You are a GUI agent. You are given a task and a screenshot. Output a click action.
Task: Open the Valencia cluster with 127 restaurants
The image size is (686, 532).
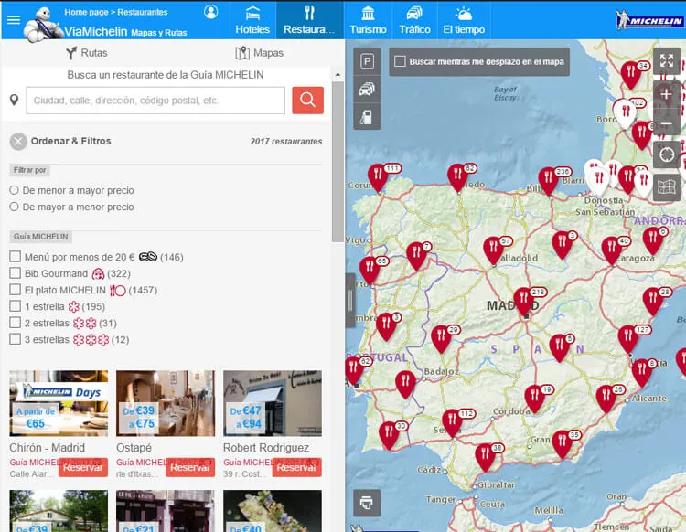point(628,339)
